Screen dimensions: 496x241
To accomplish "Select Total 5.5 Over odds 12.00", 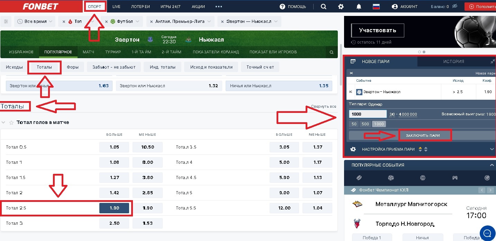I will point(285,208).
